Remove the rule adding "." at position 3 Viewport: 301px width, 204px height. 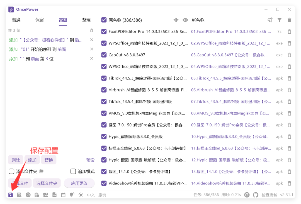click(x=92, y=58)
